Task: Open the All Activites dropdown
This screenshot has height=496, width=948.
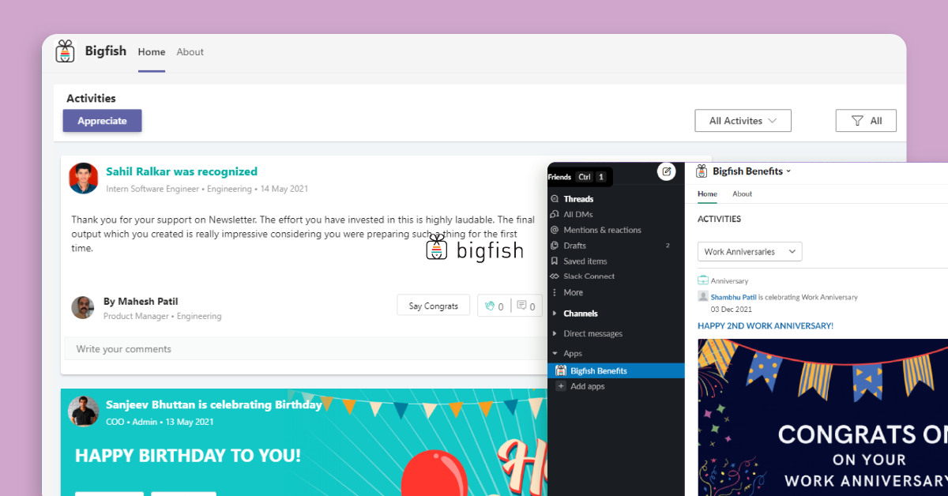Action: click(x=743, y=121)
